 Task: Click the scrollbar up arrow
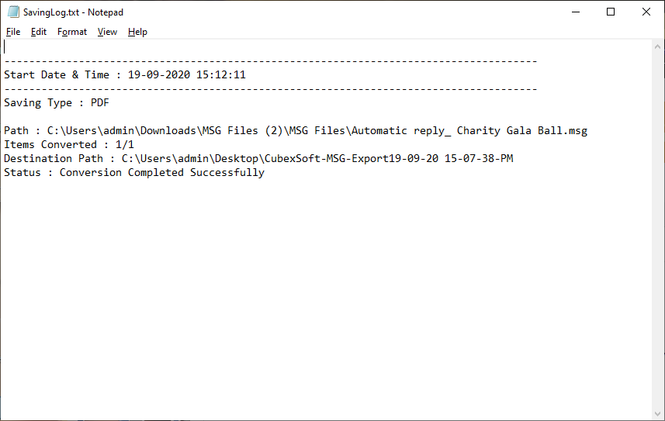pyautogui.click(x=657, y=47)
